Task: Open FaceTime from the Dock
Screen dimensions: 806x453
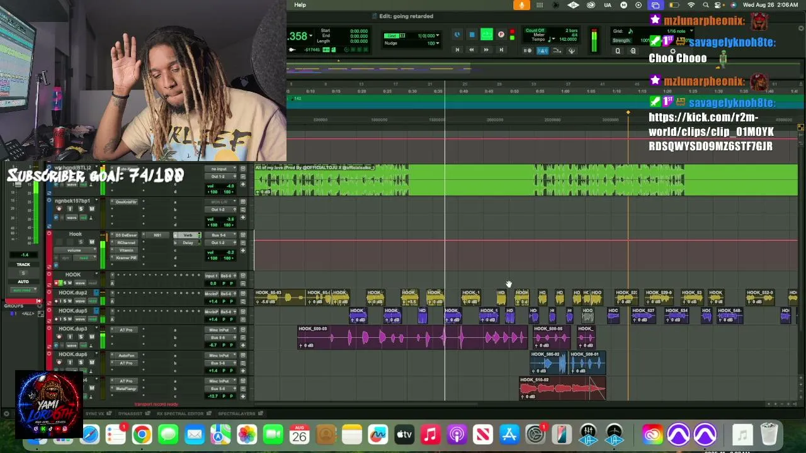Action: pyautogui.click(x=273, y=434)
